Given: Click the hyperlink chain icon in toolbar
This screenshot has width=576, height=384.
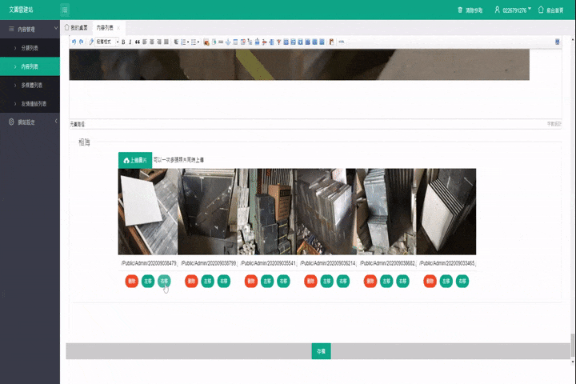Looking at the screenshot, I should tap(342, 42).
